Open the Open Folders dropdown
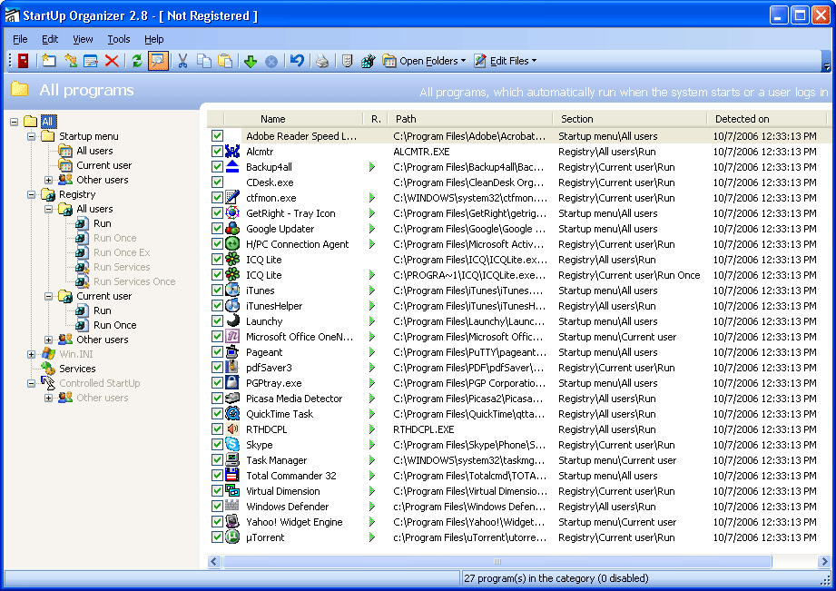This screenshot has width=836, height=591. 425,61
